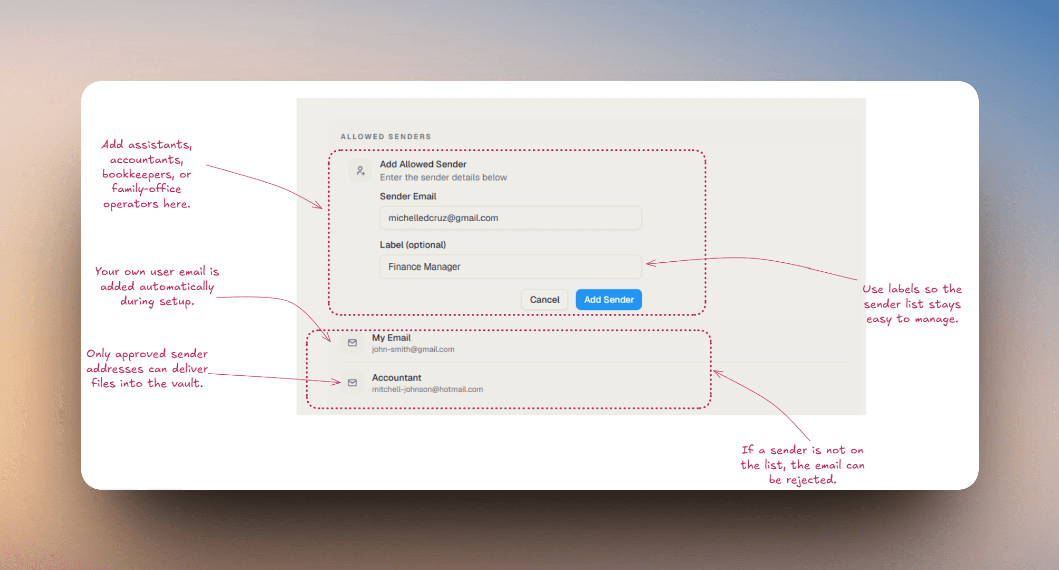Click the ALLOWED SENDERS section heading

click(386, 137)
